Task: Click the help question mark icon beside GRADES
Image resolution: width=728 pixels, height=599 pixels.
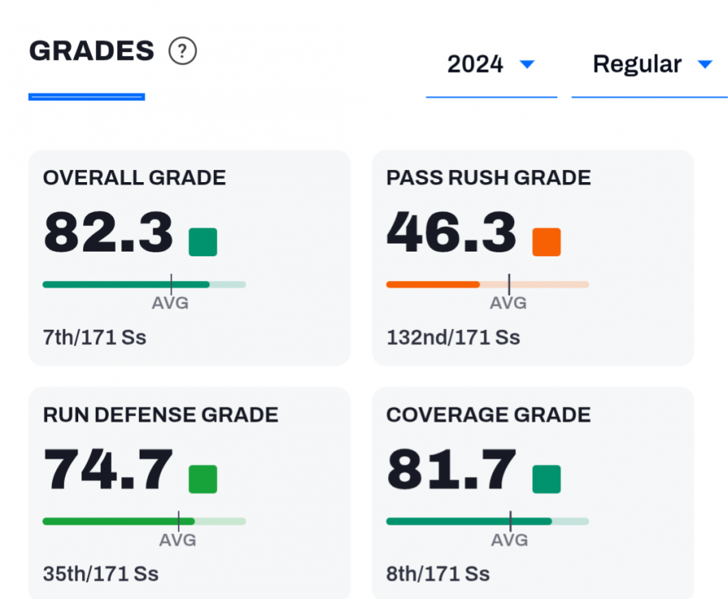Action: 183,52
